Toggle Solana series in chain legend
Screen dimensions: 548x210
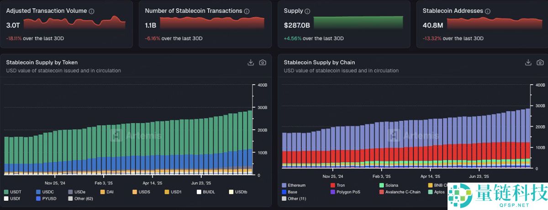pos(390,185)
